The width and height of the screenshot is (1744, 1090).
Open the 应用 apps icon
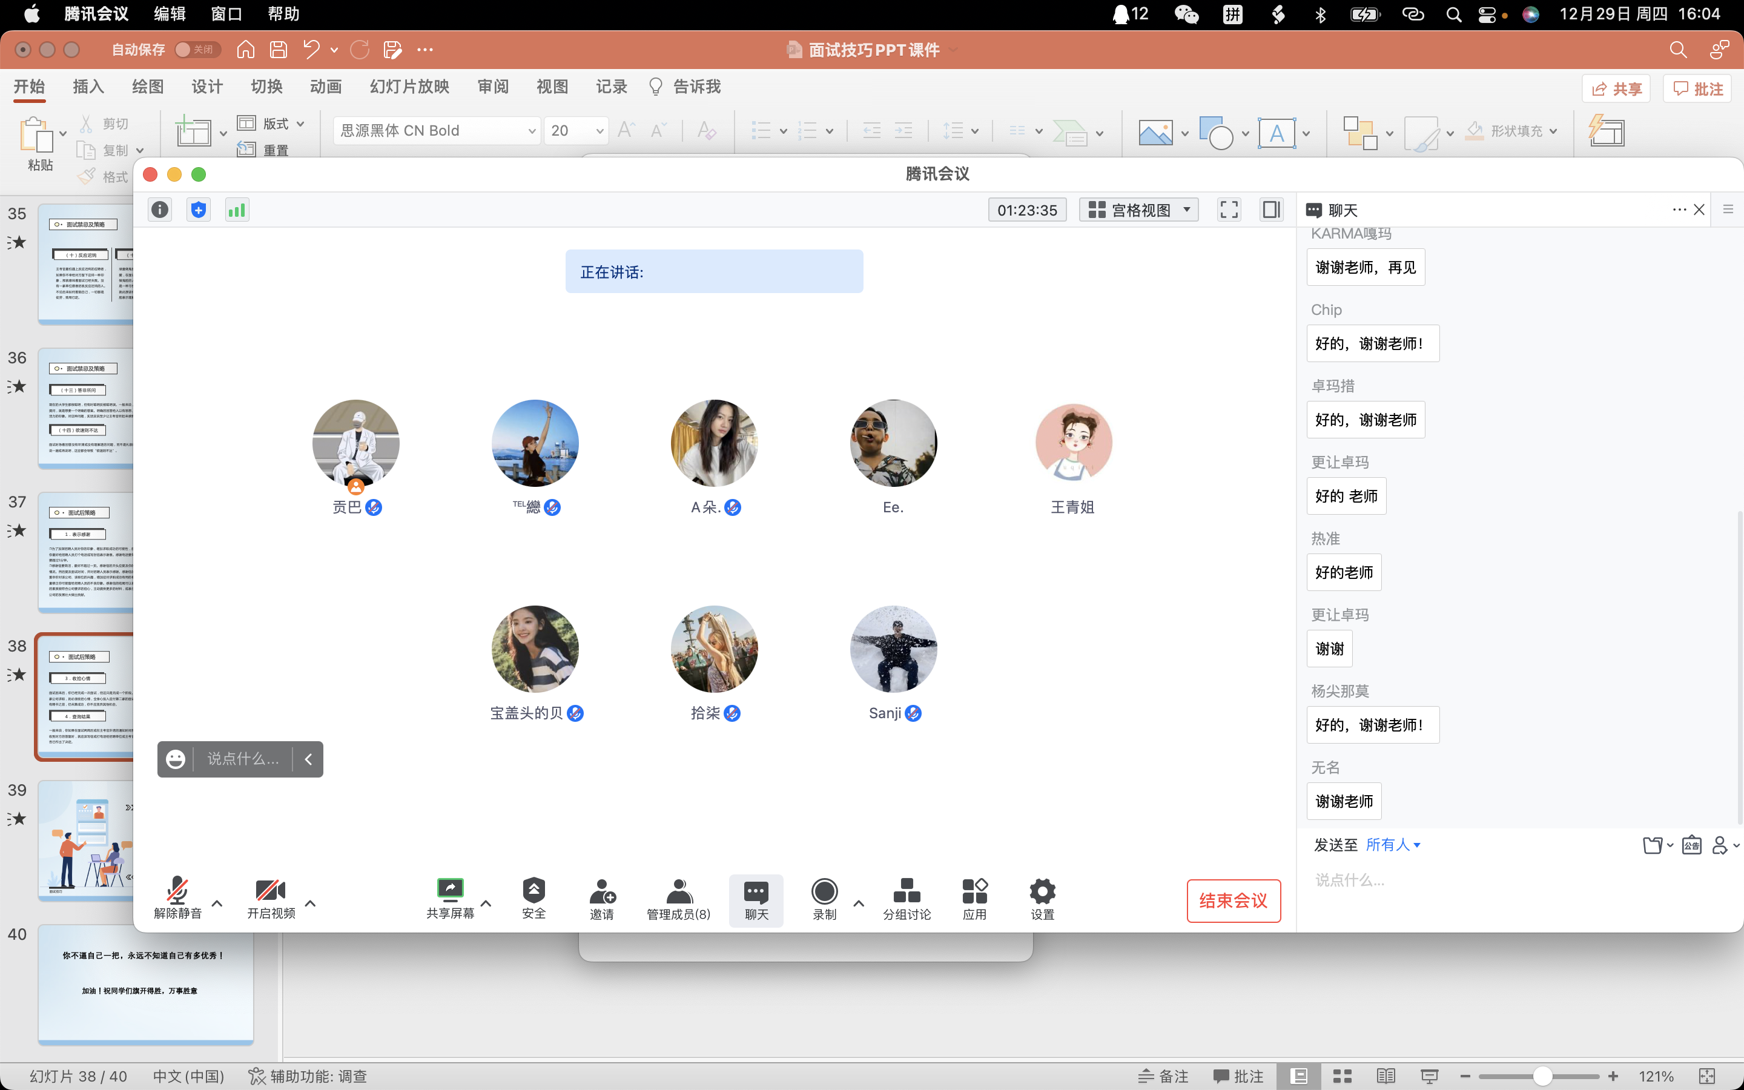tap(974, 899)
